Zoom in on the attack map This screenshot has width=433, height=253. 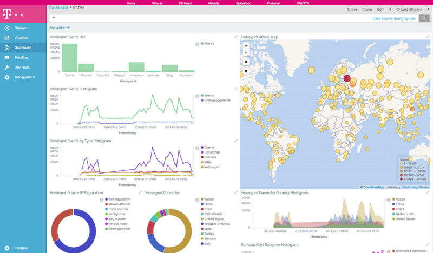(x=246, y=46)
